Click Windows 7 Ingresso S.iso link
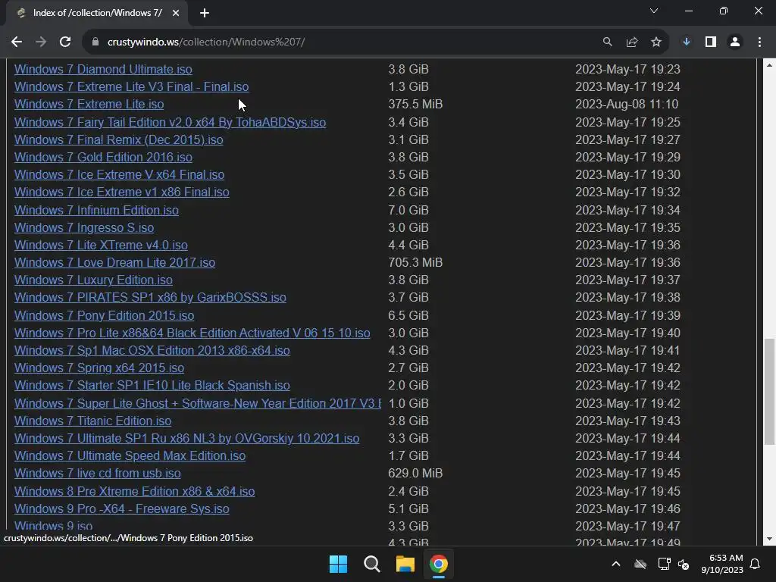 pyautogui.click(x=84, y=227)
